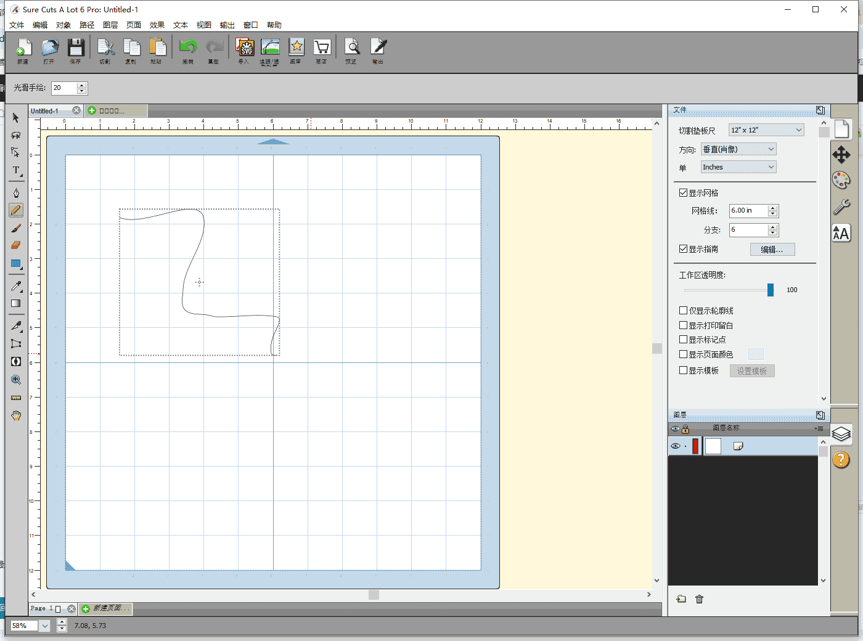Click the 编辑... guides button
The image size is (863, 641).
(x=772, y=250)
